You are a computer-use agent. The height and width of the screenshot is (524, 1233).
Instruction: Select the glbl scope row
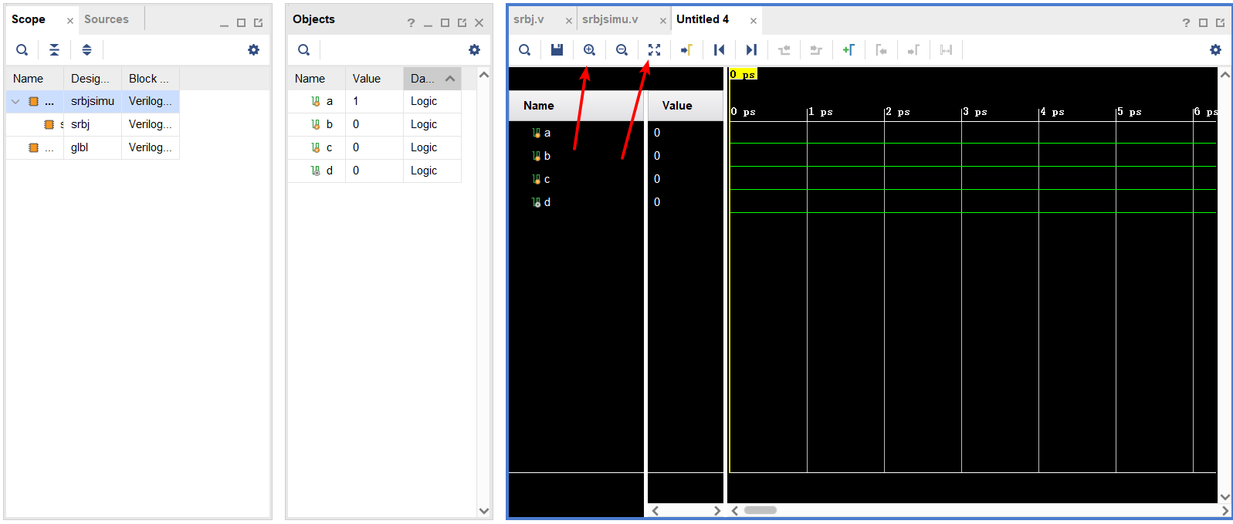[x=80, y=147]
